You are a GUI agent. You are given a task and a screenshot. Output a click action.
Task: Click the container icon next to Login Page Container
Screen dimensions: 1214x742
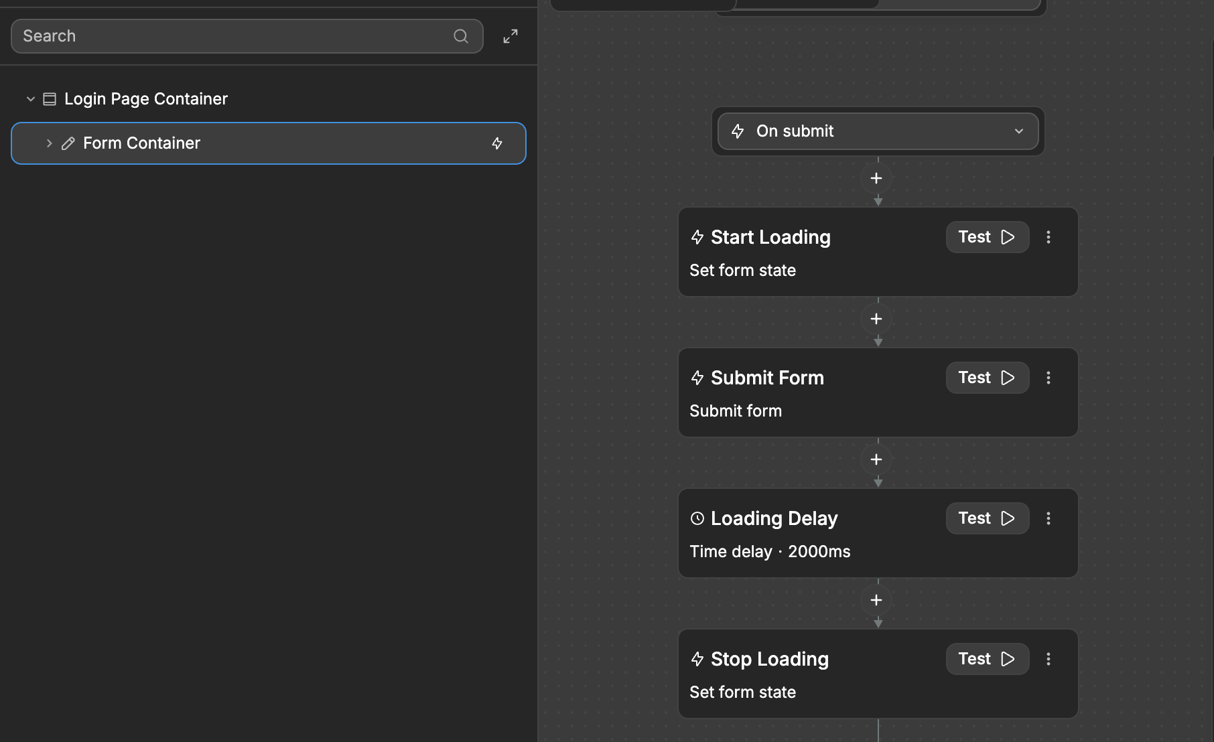tap(50, 98)
